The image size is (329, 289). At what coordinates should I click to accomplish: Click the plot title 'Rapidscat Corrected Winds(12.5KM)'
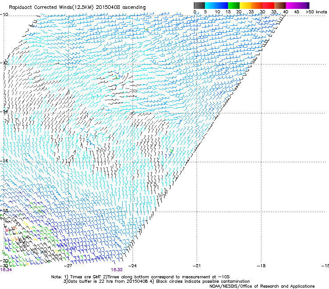click(51, 7)
